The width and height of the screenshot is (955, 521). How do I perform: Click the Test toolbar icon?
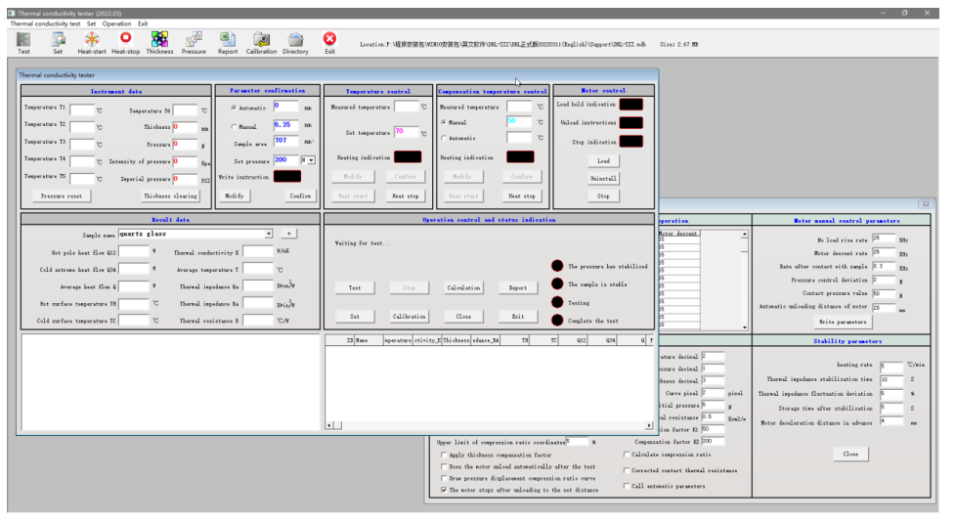coord(23,39)
